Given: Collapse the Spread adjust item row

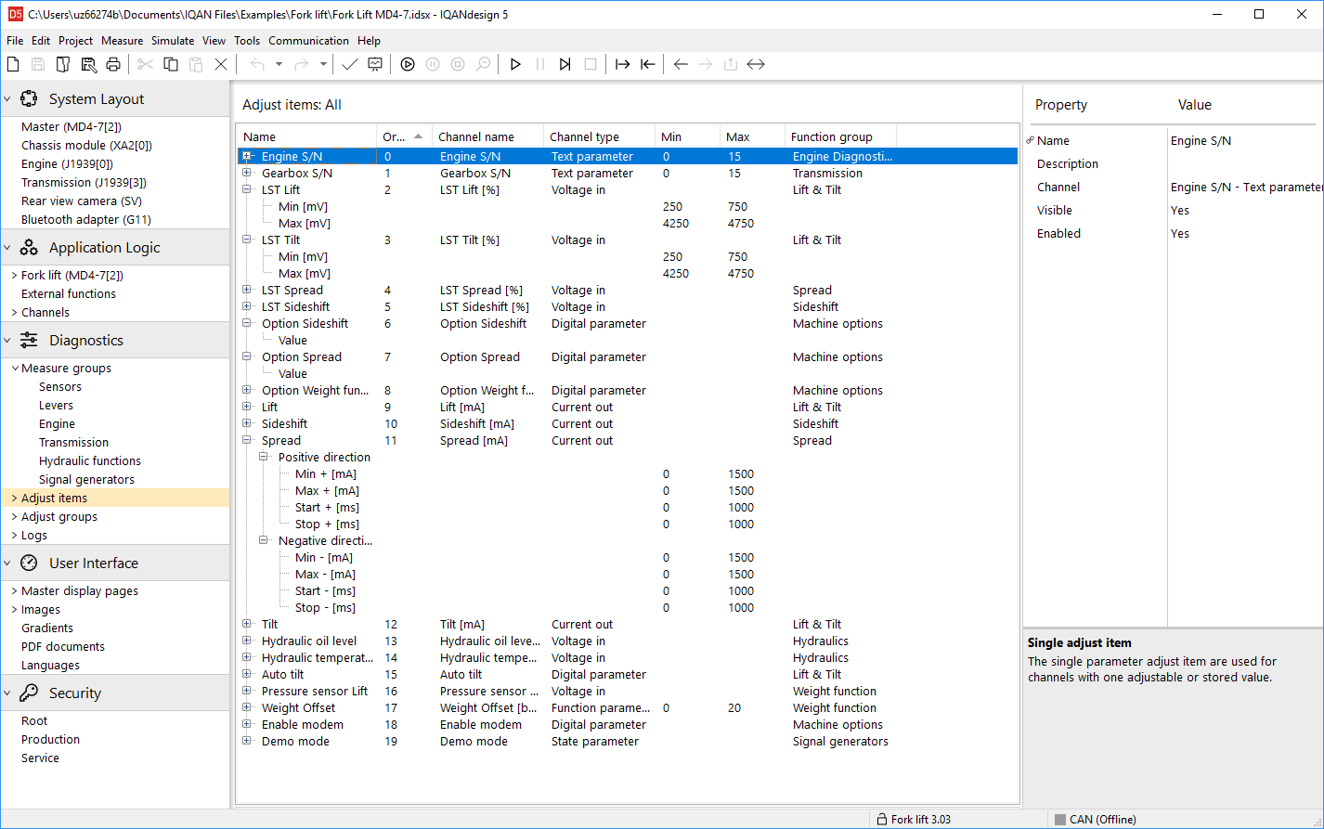Looking at the screenshot, I should [247, 441].
